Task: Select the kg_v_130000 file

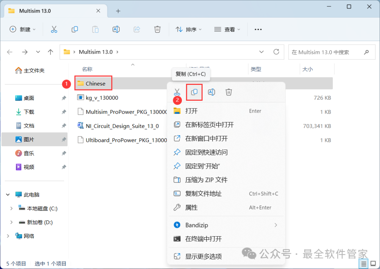Action: pos(97,98)
